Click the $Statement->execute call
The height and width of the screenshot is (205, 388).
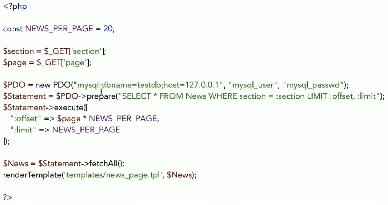pyautogui.click(x=45, y=108)
